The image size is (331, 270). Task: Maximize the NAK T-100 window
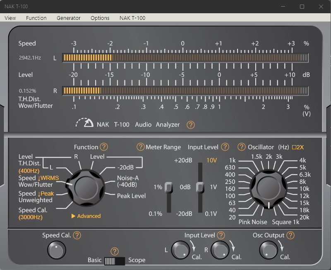pos(302,7)
